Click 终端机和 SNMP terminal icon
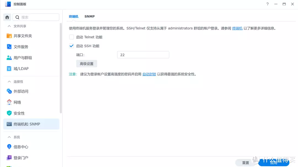Image resolution: width=298 pixels, height=167 pixels. click(9, 124)
